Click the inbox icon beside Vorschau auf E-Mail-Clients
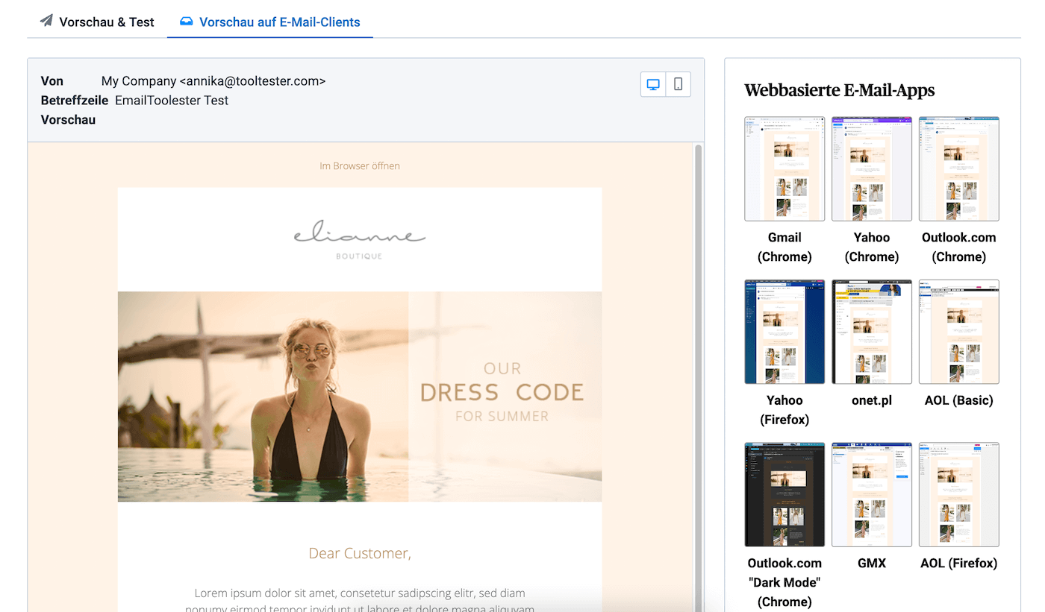Image resolution: width=1045 pixels, height=612 pixels. (186, 22)
